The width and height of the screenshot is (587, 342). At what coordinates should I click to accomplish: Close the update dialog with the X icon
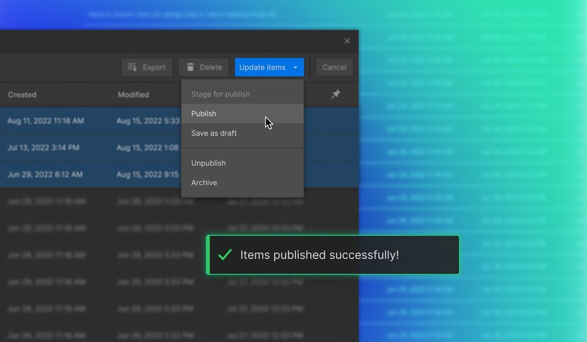click(x=347, y=41)
